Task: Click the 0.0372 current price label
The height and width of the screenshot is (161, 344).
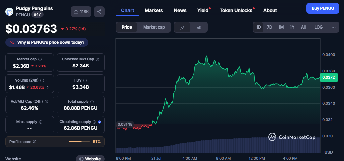Action: [329, 77]
